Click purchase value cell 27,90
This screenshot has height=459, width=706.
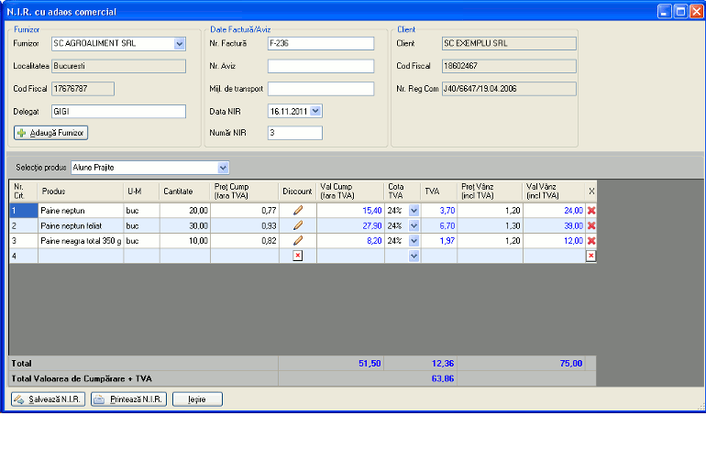point(350,225)
